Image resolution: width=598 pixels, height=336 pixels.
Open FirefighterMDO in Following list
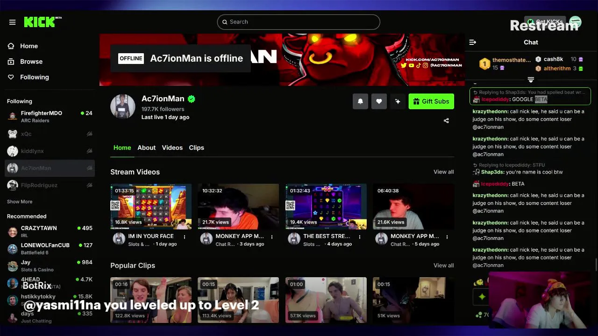(x=50, y=117)
